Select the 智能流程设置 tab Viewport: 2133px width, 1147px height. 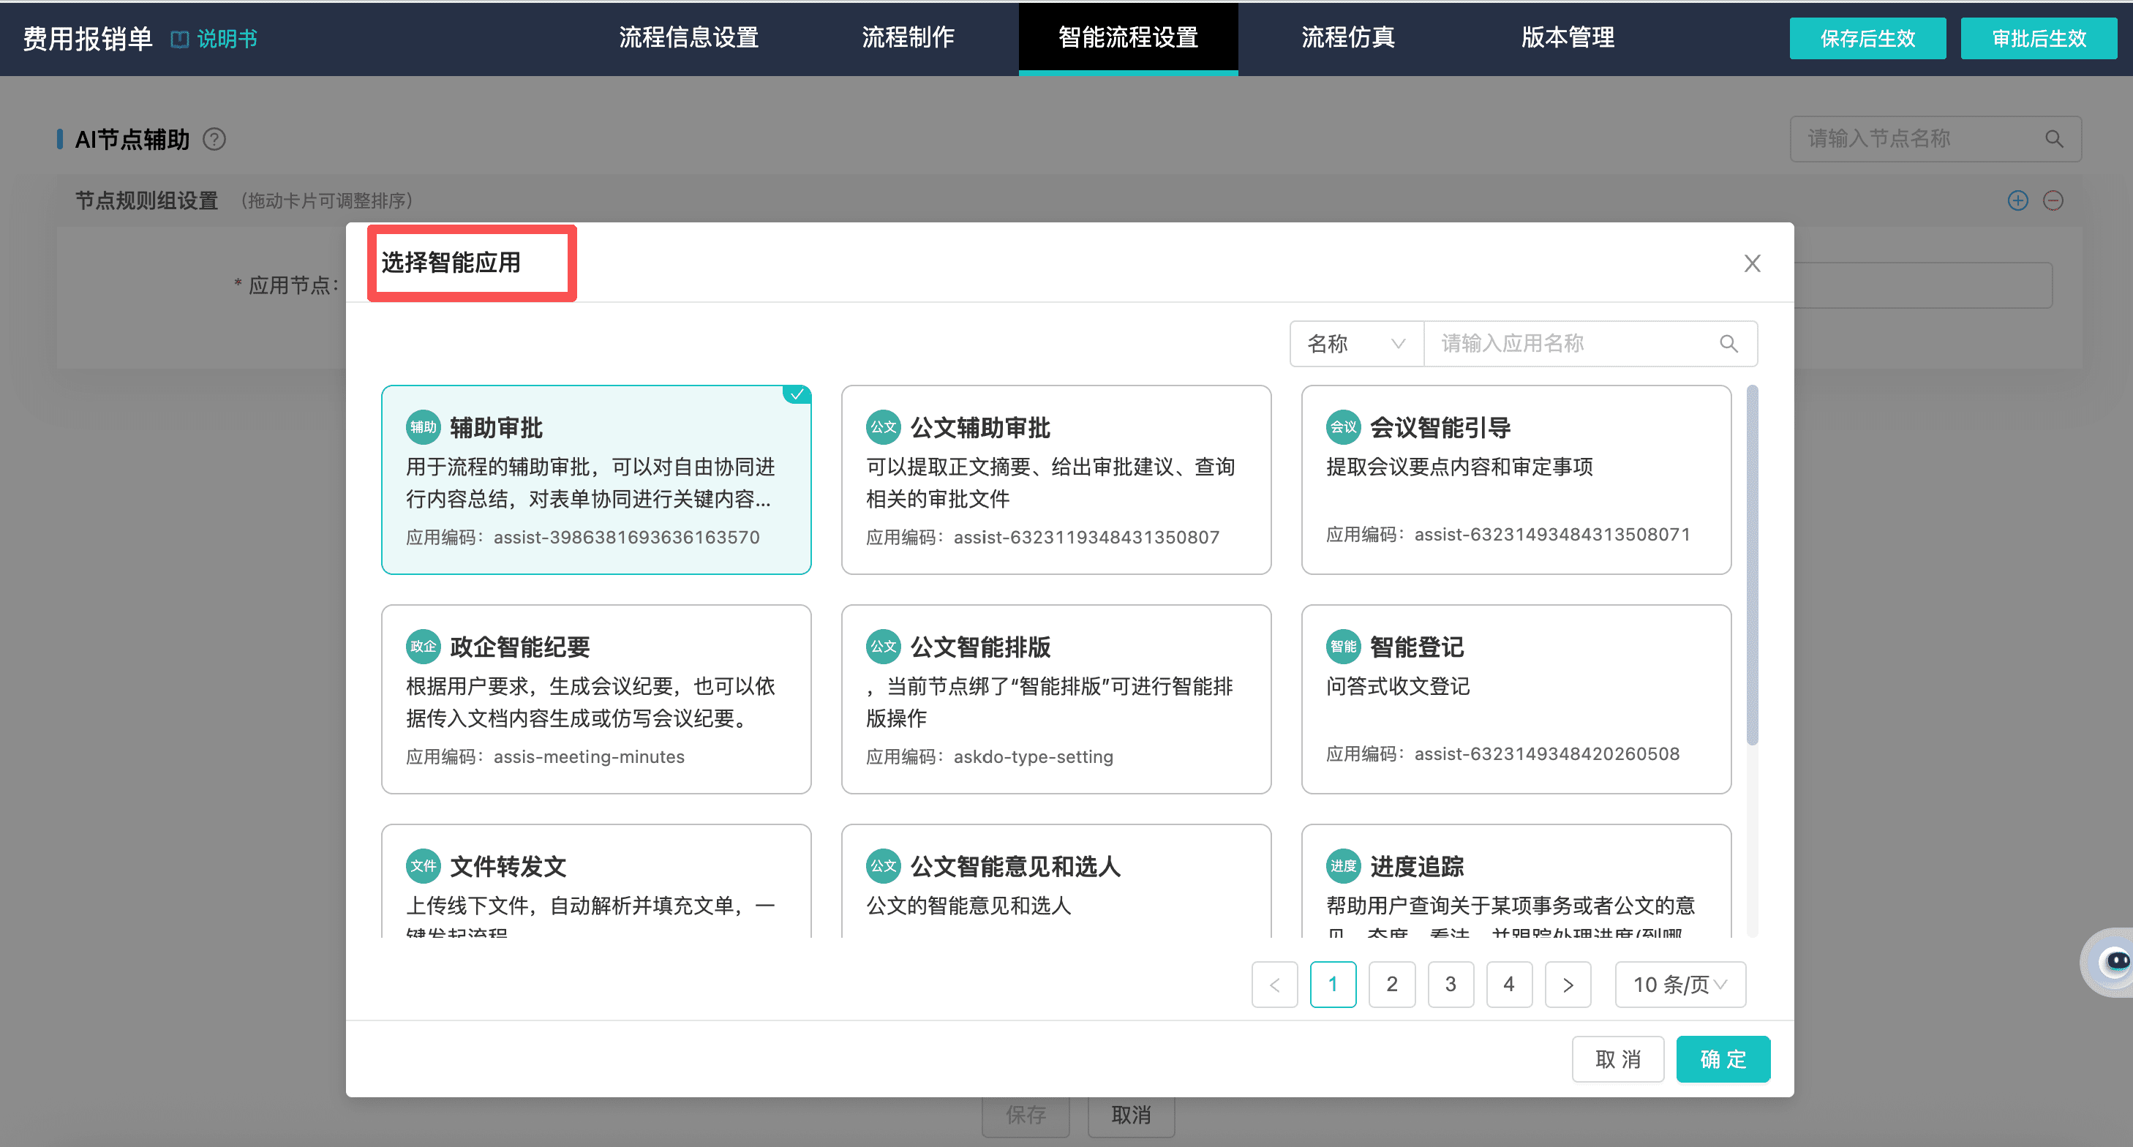pos(1129,38)
